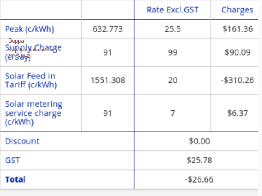Click the GST amount $25.78
262x196 pixels.
[x=199, y=160]
